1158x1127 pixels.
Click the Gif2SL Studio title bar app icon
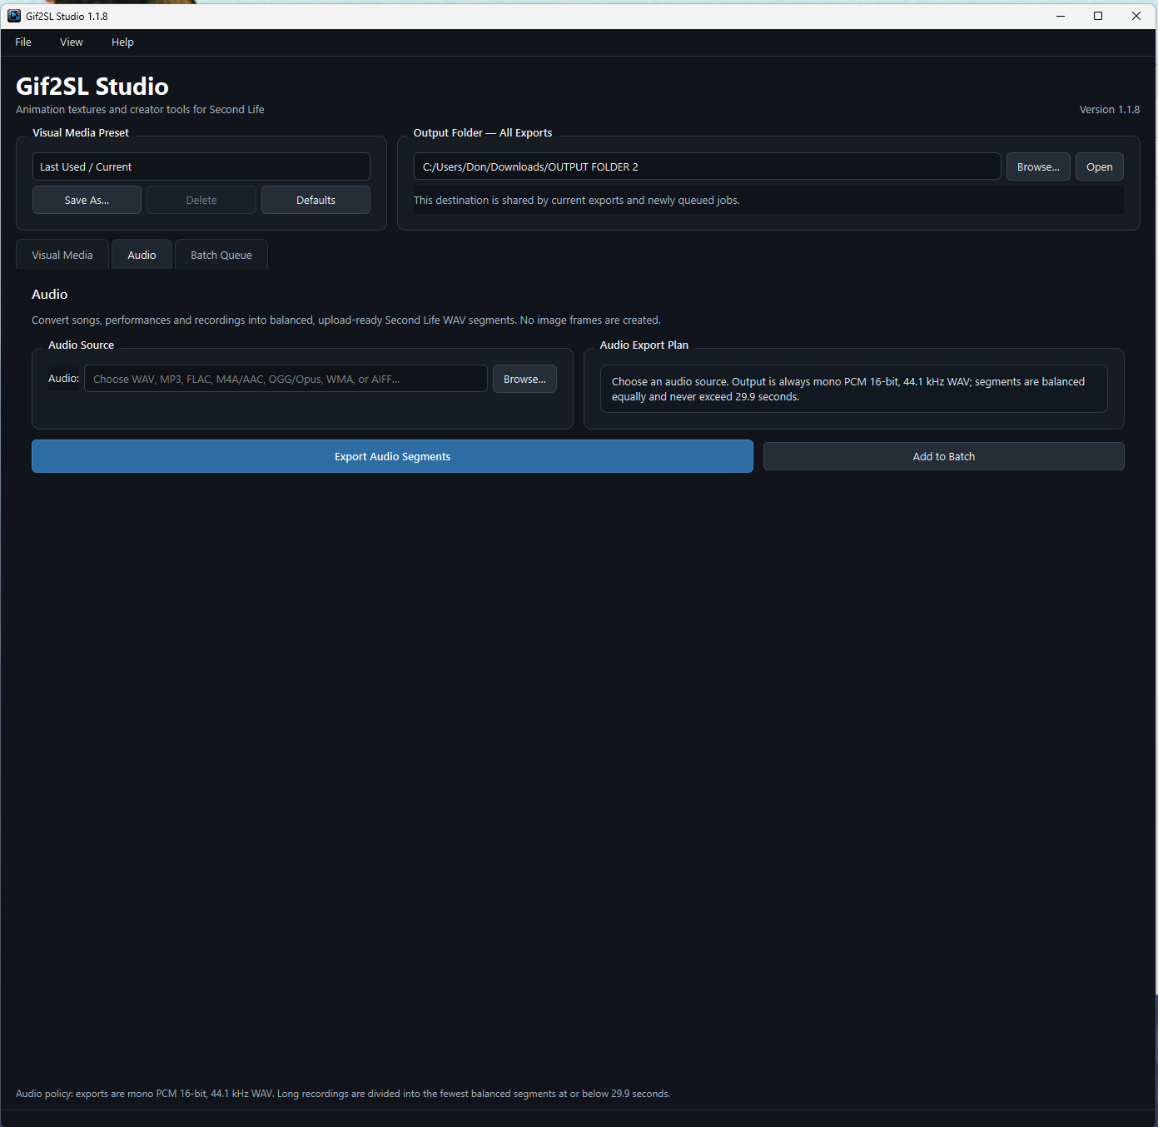point(14,16)
